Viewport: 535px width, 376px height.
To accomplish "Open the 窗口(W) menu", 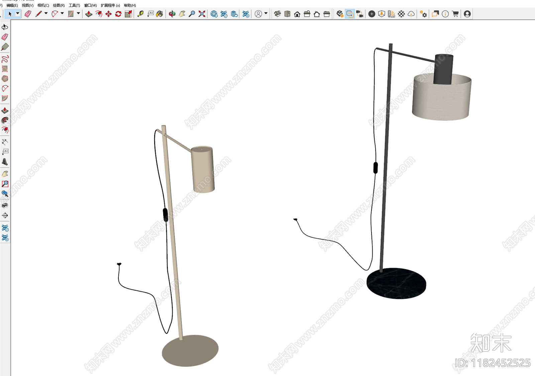I will click(x=90, y=5).
